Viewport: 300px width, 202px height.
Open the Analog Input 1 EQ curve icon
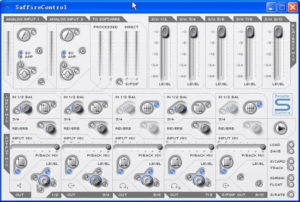25,74
